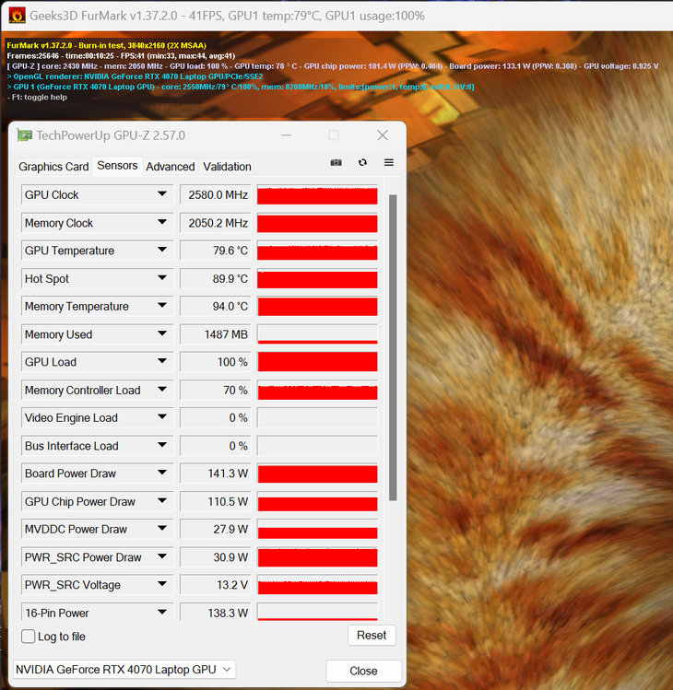Image resolution: width=673 pixels, height=690 pixels.
Task: Click the sensors list vertical scrollbar
Action: pyautogui.click(x=393, y=347)
